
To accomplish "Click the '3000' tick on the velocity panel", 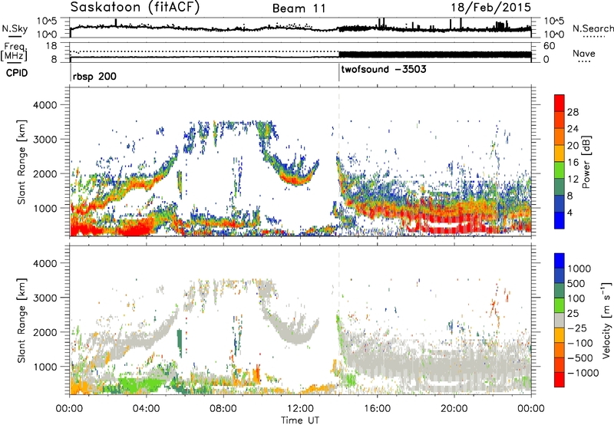I will (x=45, y=298).
